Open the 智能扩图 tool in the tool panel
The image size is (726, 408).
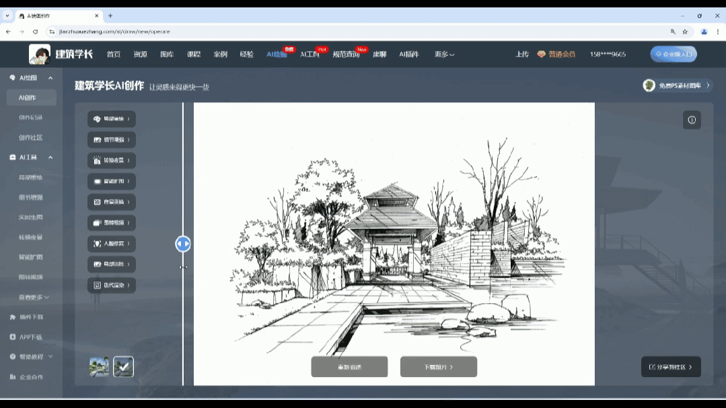(112, 181)
